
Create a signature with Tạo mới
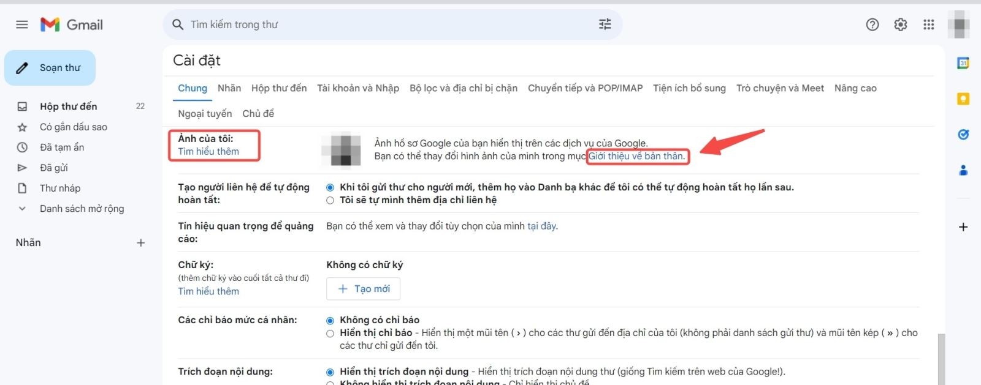coord(364,289)
